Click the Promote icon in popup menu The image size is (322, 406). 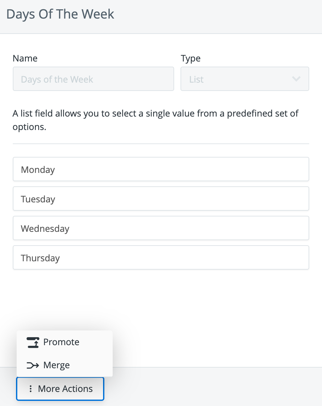point(33,342)
